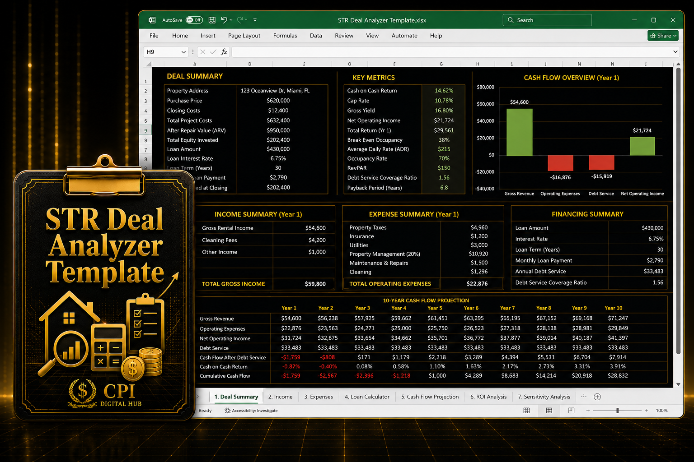
Task: Switch to the Home ribbon tab
Action: 180,36
